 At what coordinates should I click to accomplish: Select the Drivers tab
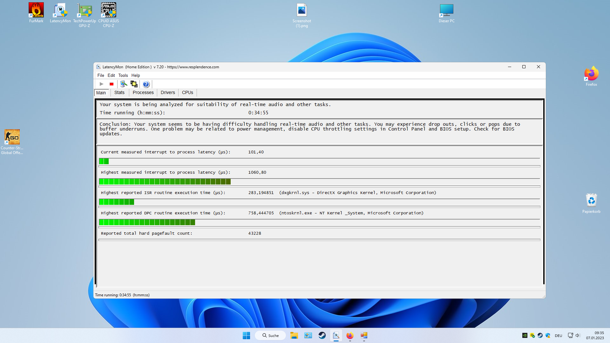click(x=168, y=92)
